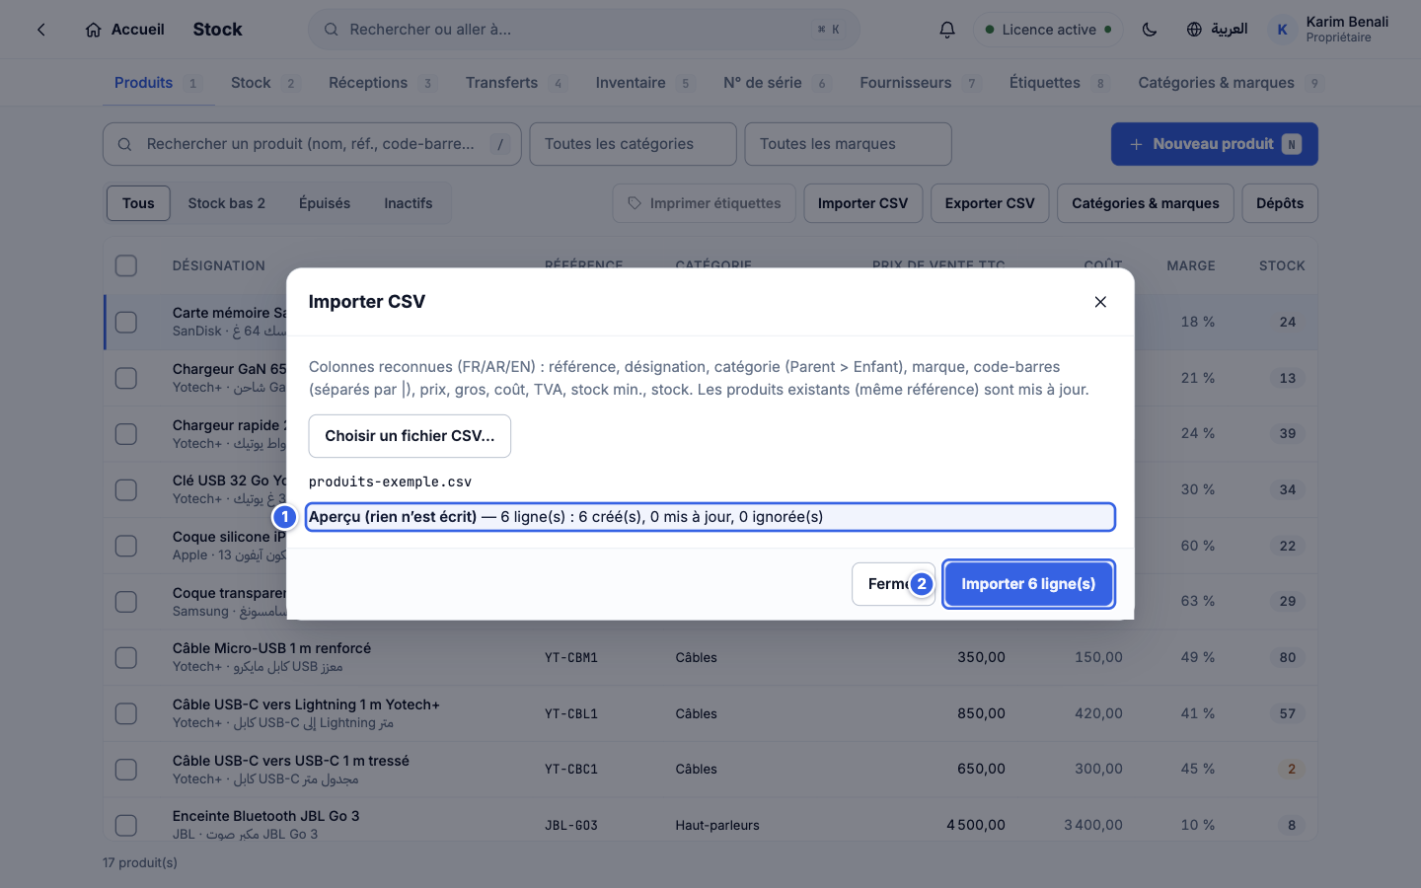The image size is (1421, 888).
Task: Tick the Câble USB-C vers Lightning checkbox
Action: [126, 713]
